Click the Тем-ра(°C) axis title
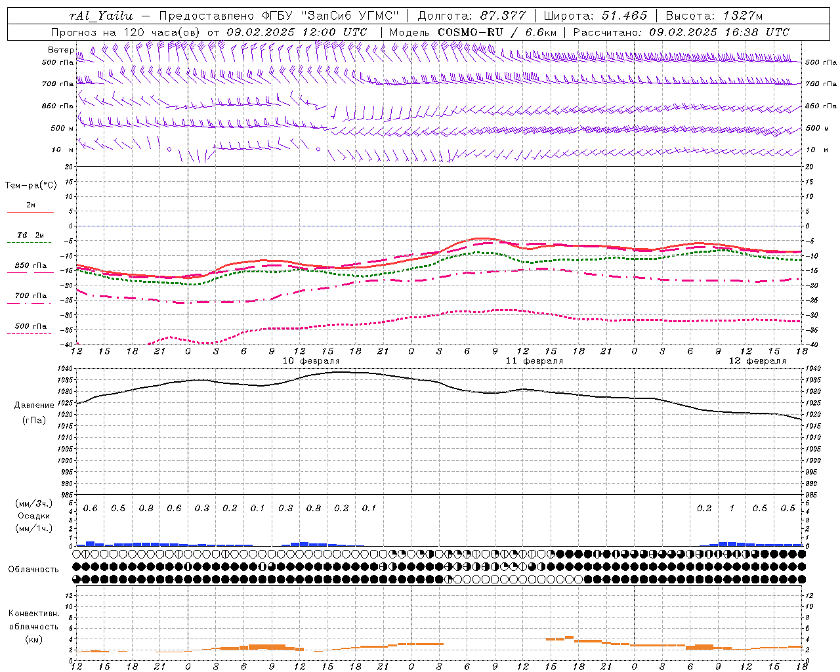This screenshot has width=840, height=672. click(31, 186)
